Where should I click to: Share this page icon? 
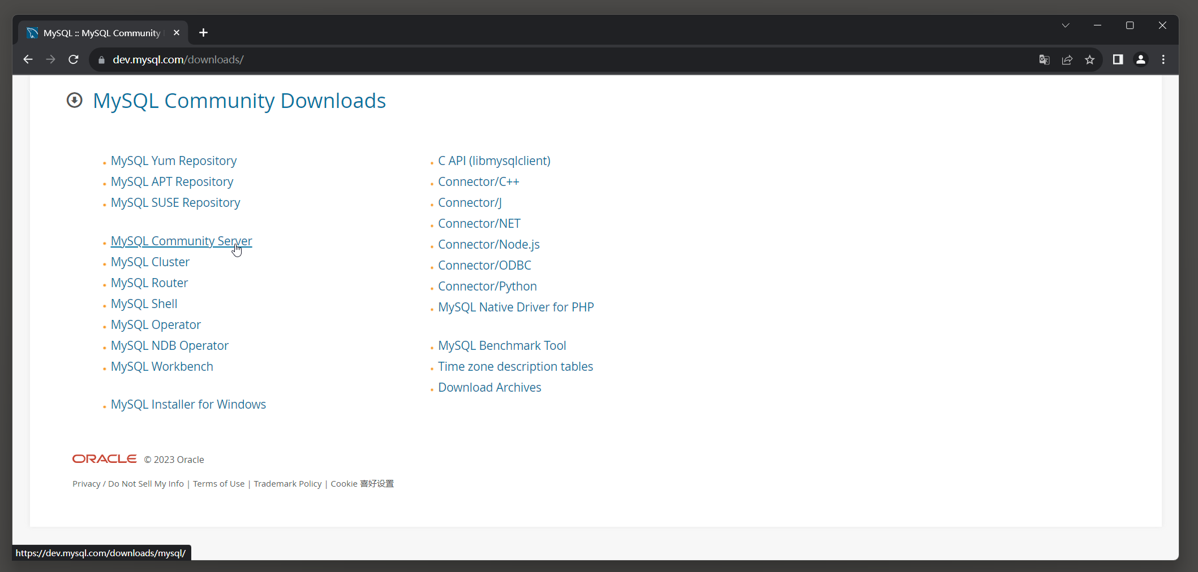1067,60
